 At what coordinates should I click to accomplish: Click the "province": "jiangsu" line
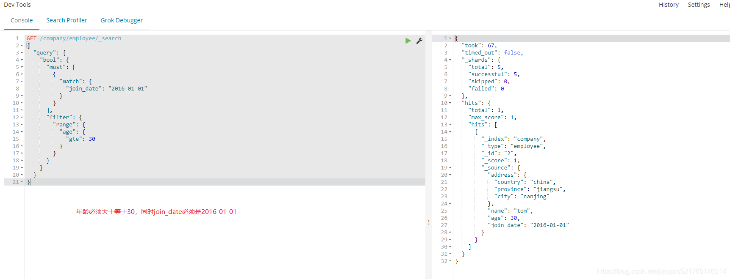(530, 189)
